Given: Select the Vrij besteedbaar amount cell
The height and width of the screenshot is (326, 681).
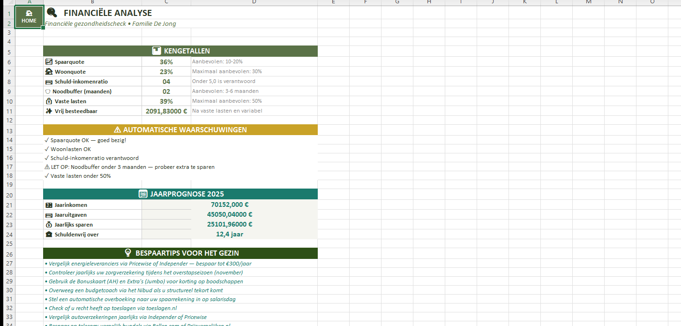Looking at the screenshot, I should point(166,111).
